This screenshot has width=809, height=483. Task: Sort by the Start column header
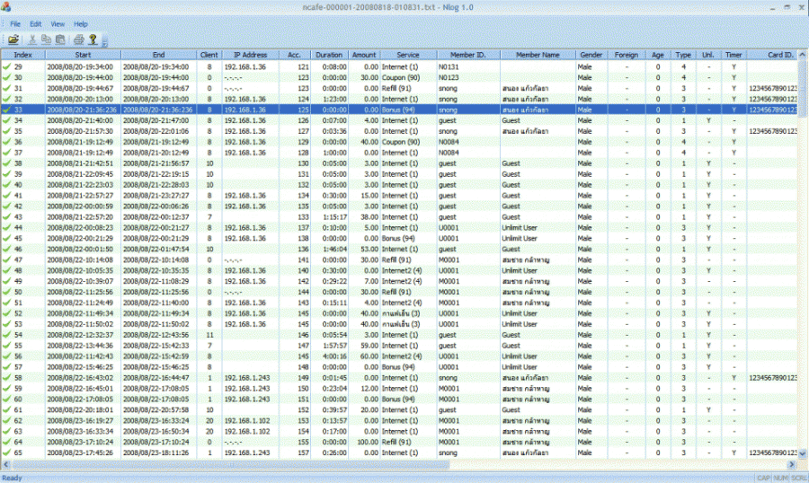[83, 55]
